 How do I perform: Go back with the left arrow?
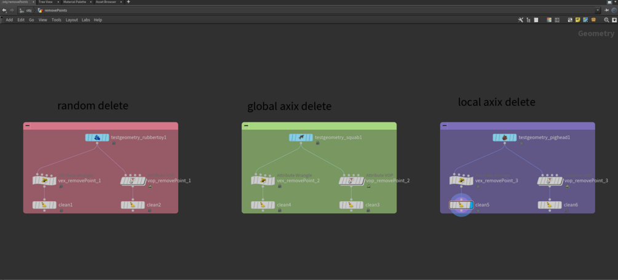pyautogui.click(x=4, y=10)
